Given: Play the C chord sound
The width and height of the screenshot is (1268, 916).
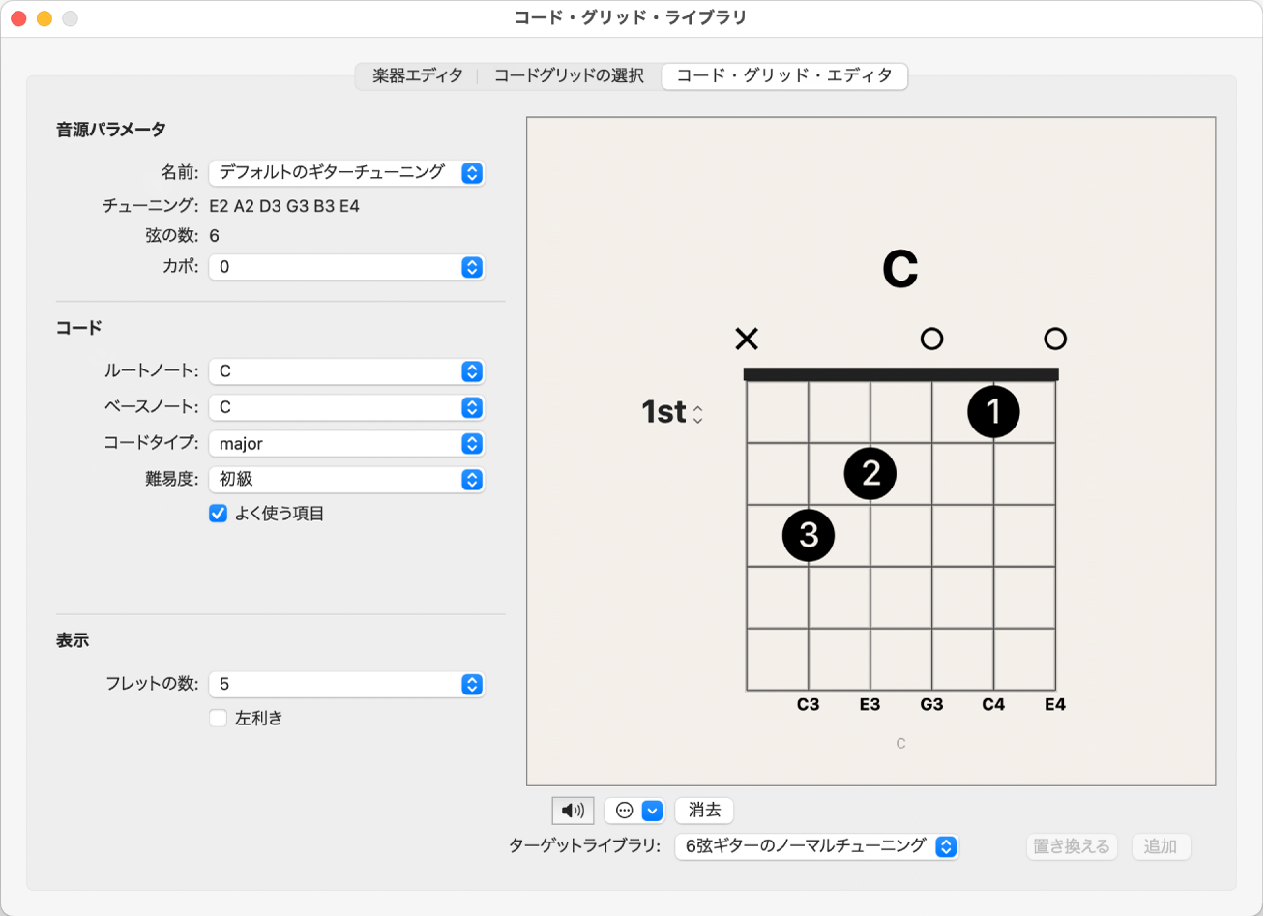Looking at the screenshot, I should [574, 813].
